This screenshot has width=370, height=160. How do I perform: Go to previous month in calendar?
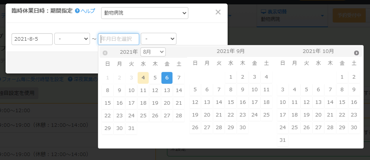[x=105, y=53]
